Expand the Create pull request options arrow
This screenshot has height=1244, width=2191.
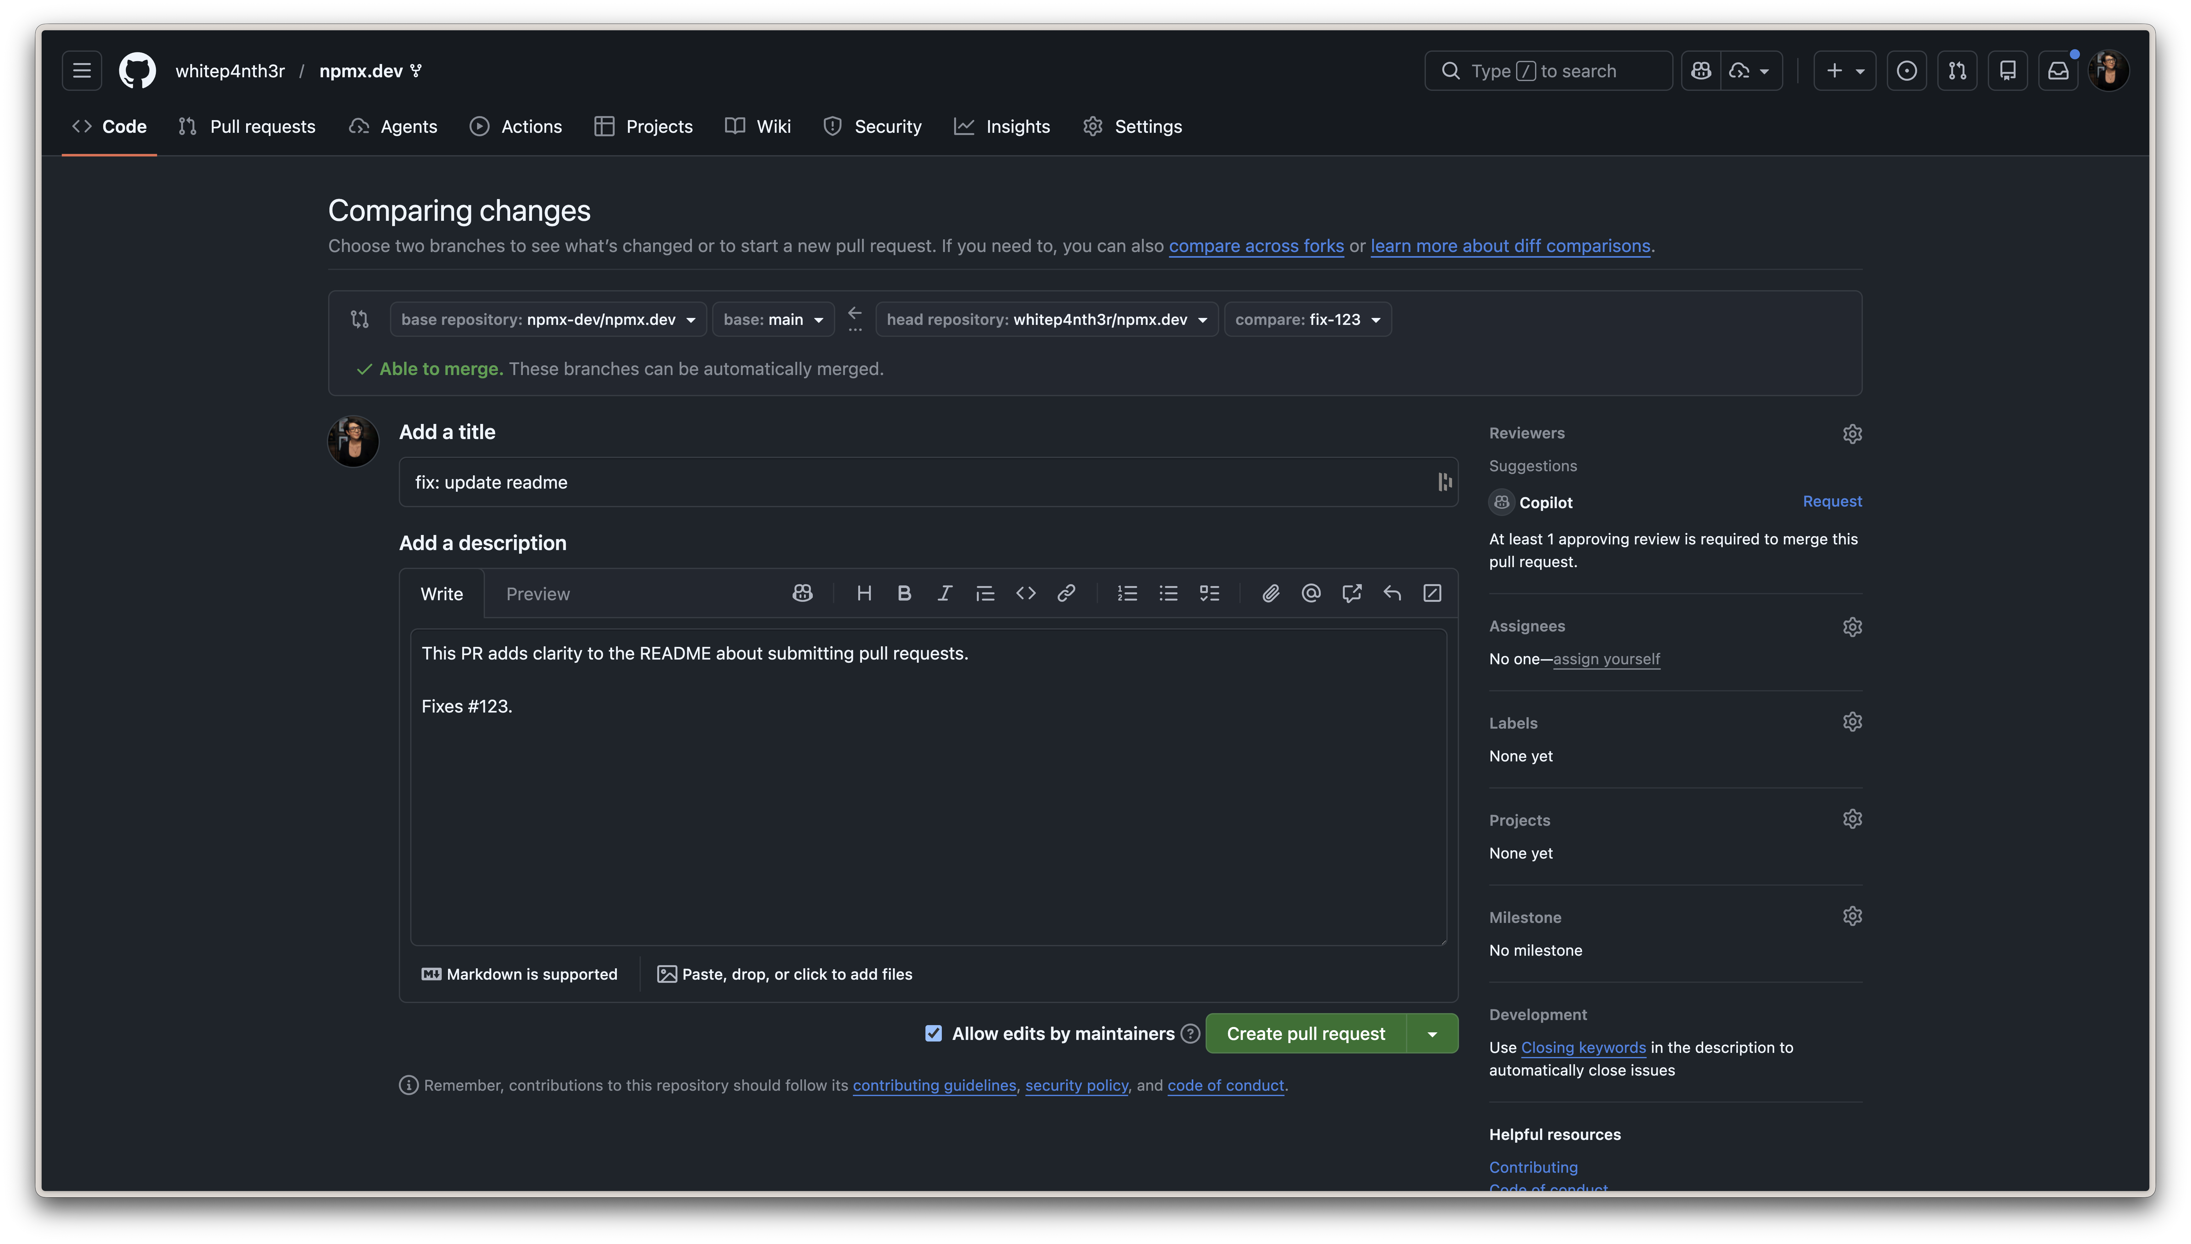(x=1431, y=1033)
